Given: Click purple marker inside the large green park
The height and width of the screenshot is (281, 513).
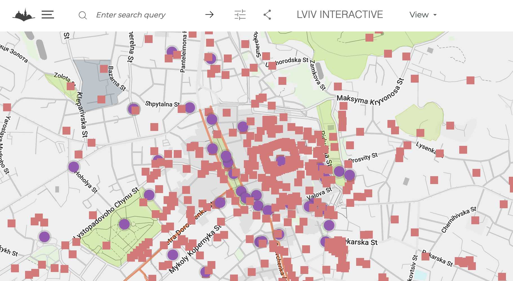Looking at the screenshot, I should tap(124, 224).
